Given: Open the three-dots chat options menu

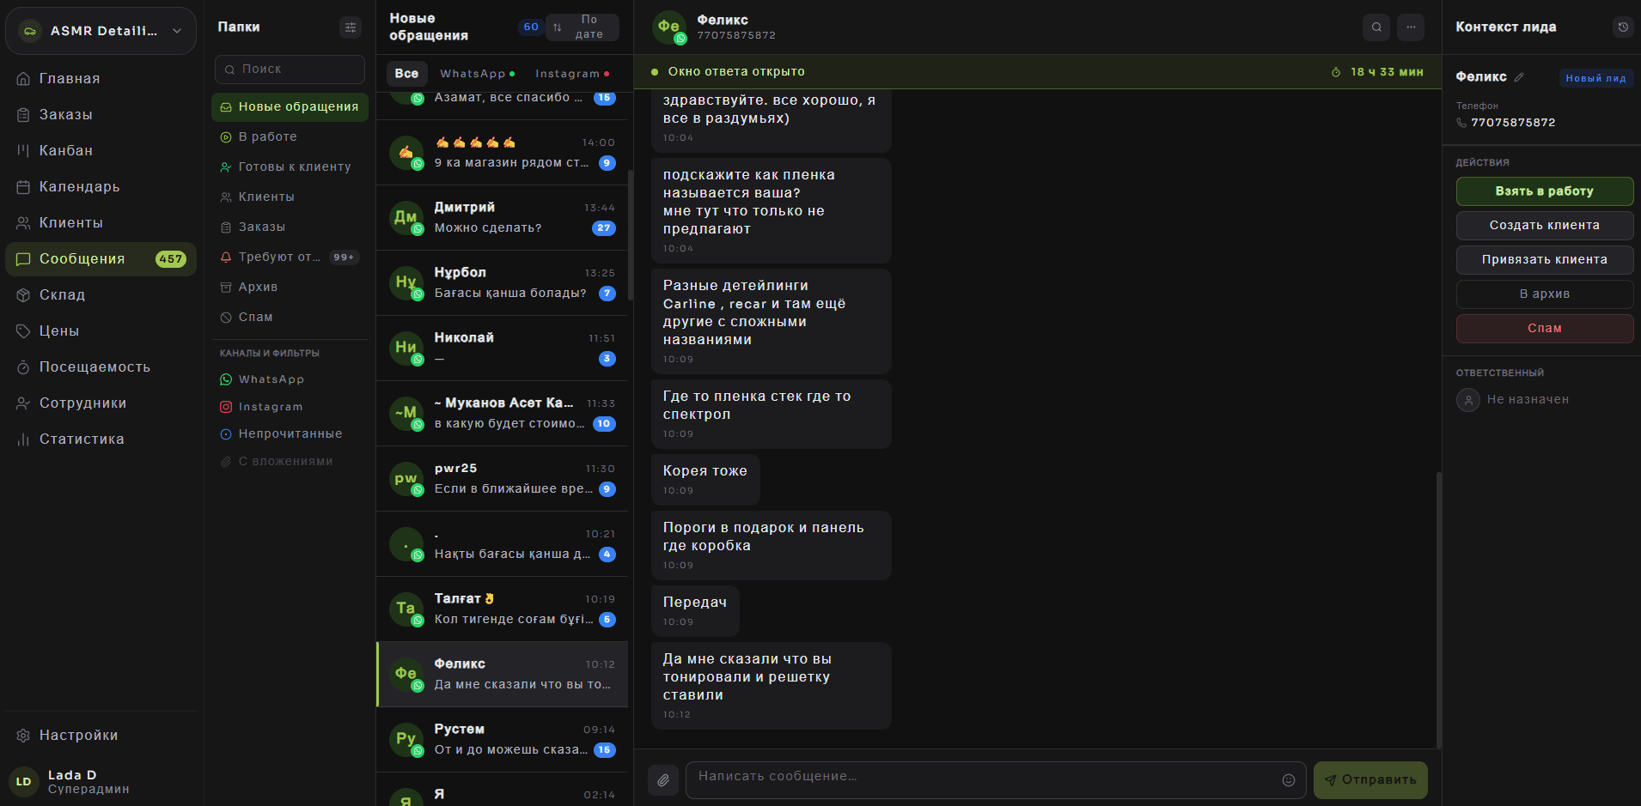Looking at the screenshot, I should [1411, 27].
